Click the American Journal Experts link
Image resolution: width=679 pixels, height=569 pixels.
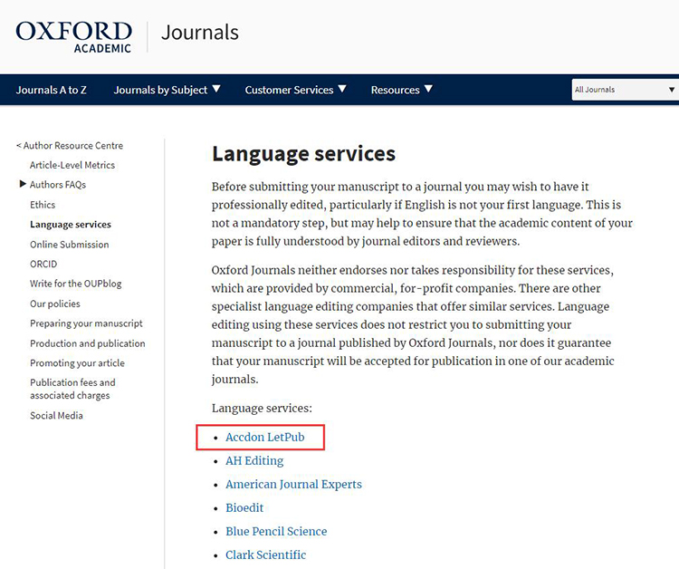pyautogui.click(x=293, y=485)
